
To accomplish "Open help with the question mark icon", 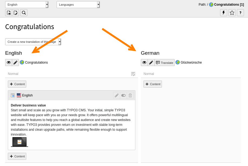I will coord(240,13).
